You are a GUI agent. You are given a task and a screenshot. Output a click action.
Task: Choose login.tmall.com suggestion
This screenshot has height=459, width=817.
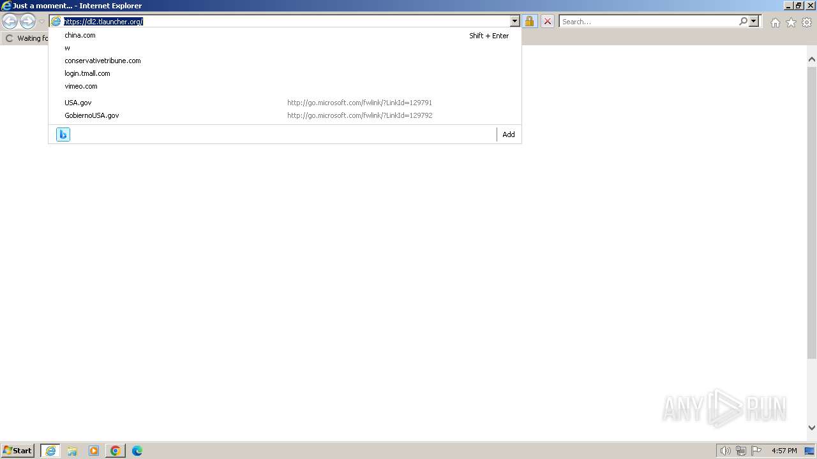(285, 73)
